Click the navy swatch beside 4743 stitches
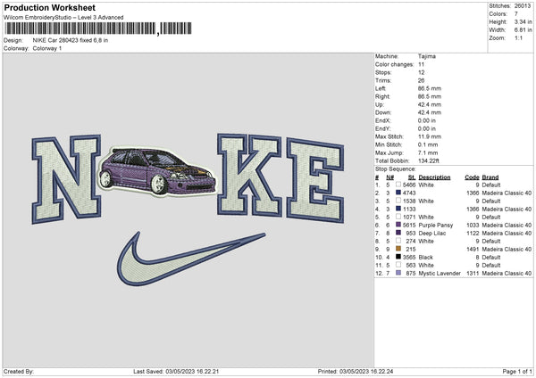 coord(398,193)
